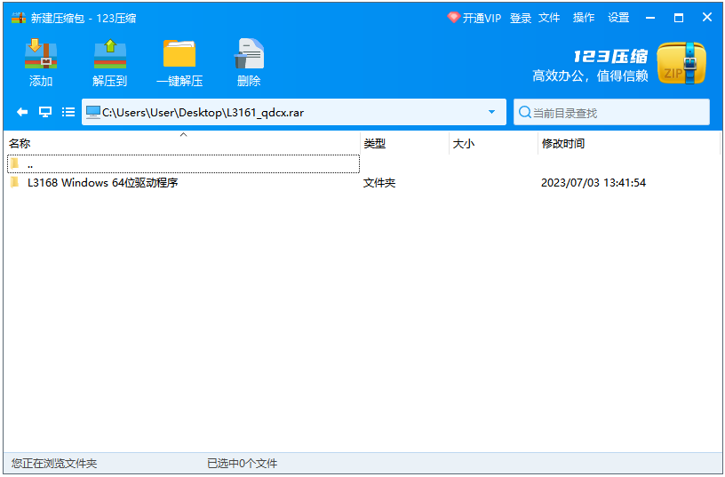
Task: Expand the address path dropdown arrow
Action: click(491, 112)
